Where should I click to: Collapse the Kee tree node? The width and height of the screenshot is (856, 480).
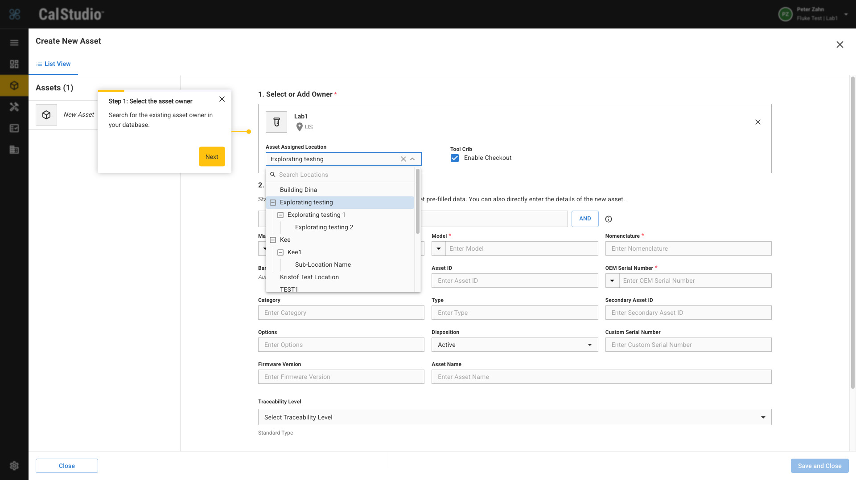[273, 240]
